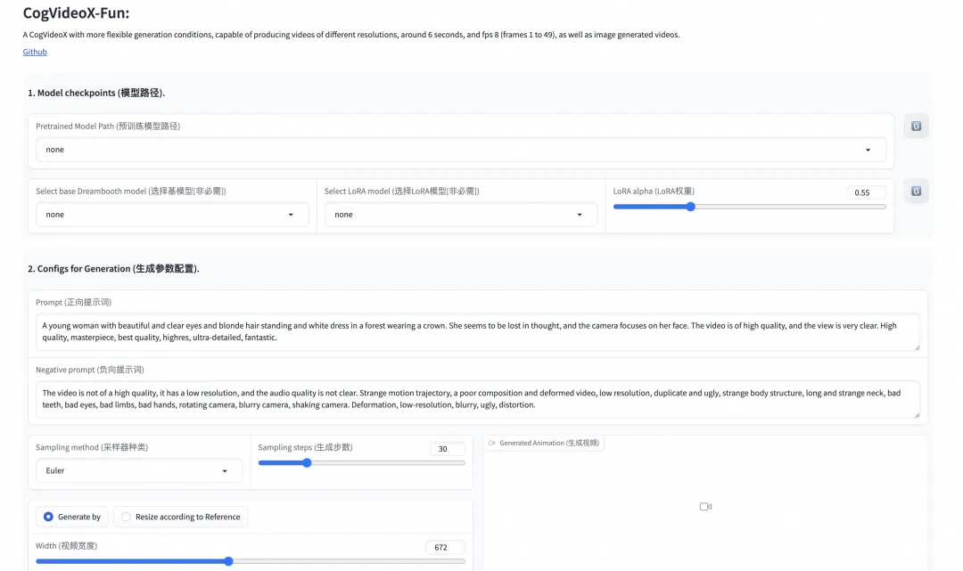Click the refresh icon in the LoRA alpha row
963x571 pixels.
click(916, 190)
